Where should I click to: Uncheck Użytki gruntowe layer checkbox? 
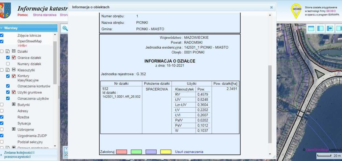[x=8, y=92]
